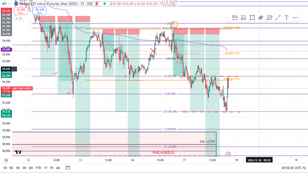Screen dimensions: 308x173
Task: Click date 13 on time axis
Action: (80, 160)
